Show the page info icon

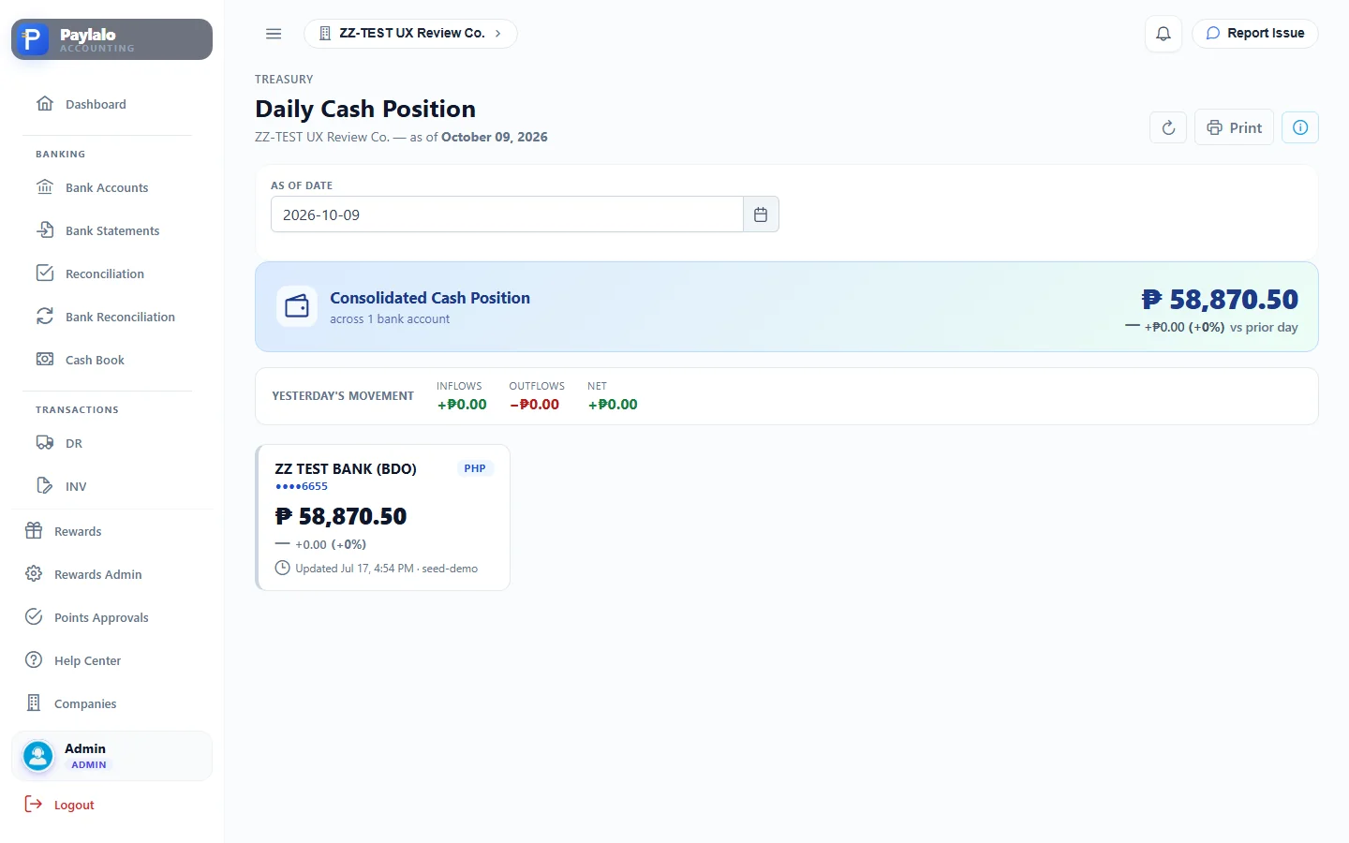1300,127
